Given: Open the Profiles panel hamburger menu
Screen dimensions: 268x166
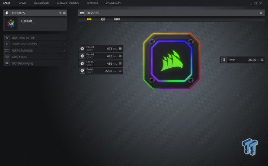Looking at the screenshot, I should [64, 13].
